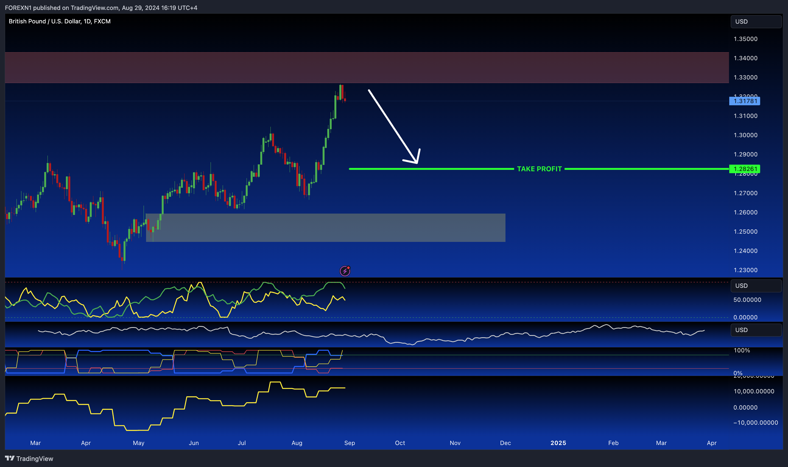Image resolution: width=788 pixels, height=467 pixels.
Task: Open the USD selector of the white line pane
Action: pyautogui.click(x=756, y=330)
